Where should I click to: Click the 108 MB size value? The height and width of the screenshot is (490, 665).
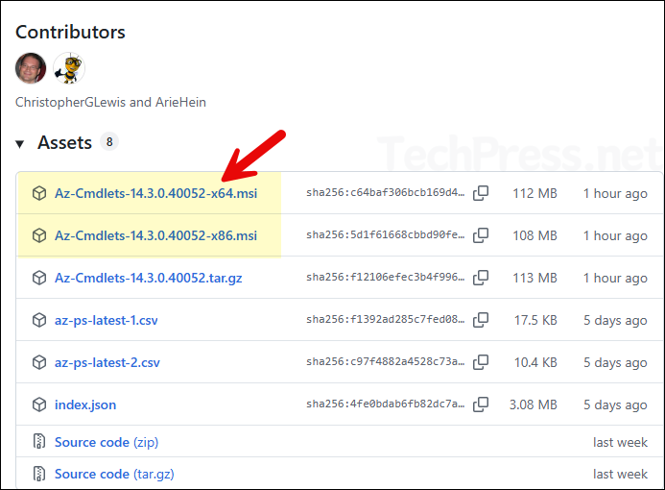[x=534, y=235]
